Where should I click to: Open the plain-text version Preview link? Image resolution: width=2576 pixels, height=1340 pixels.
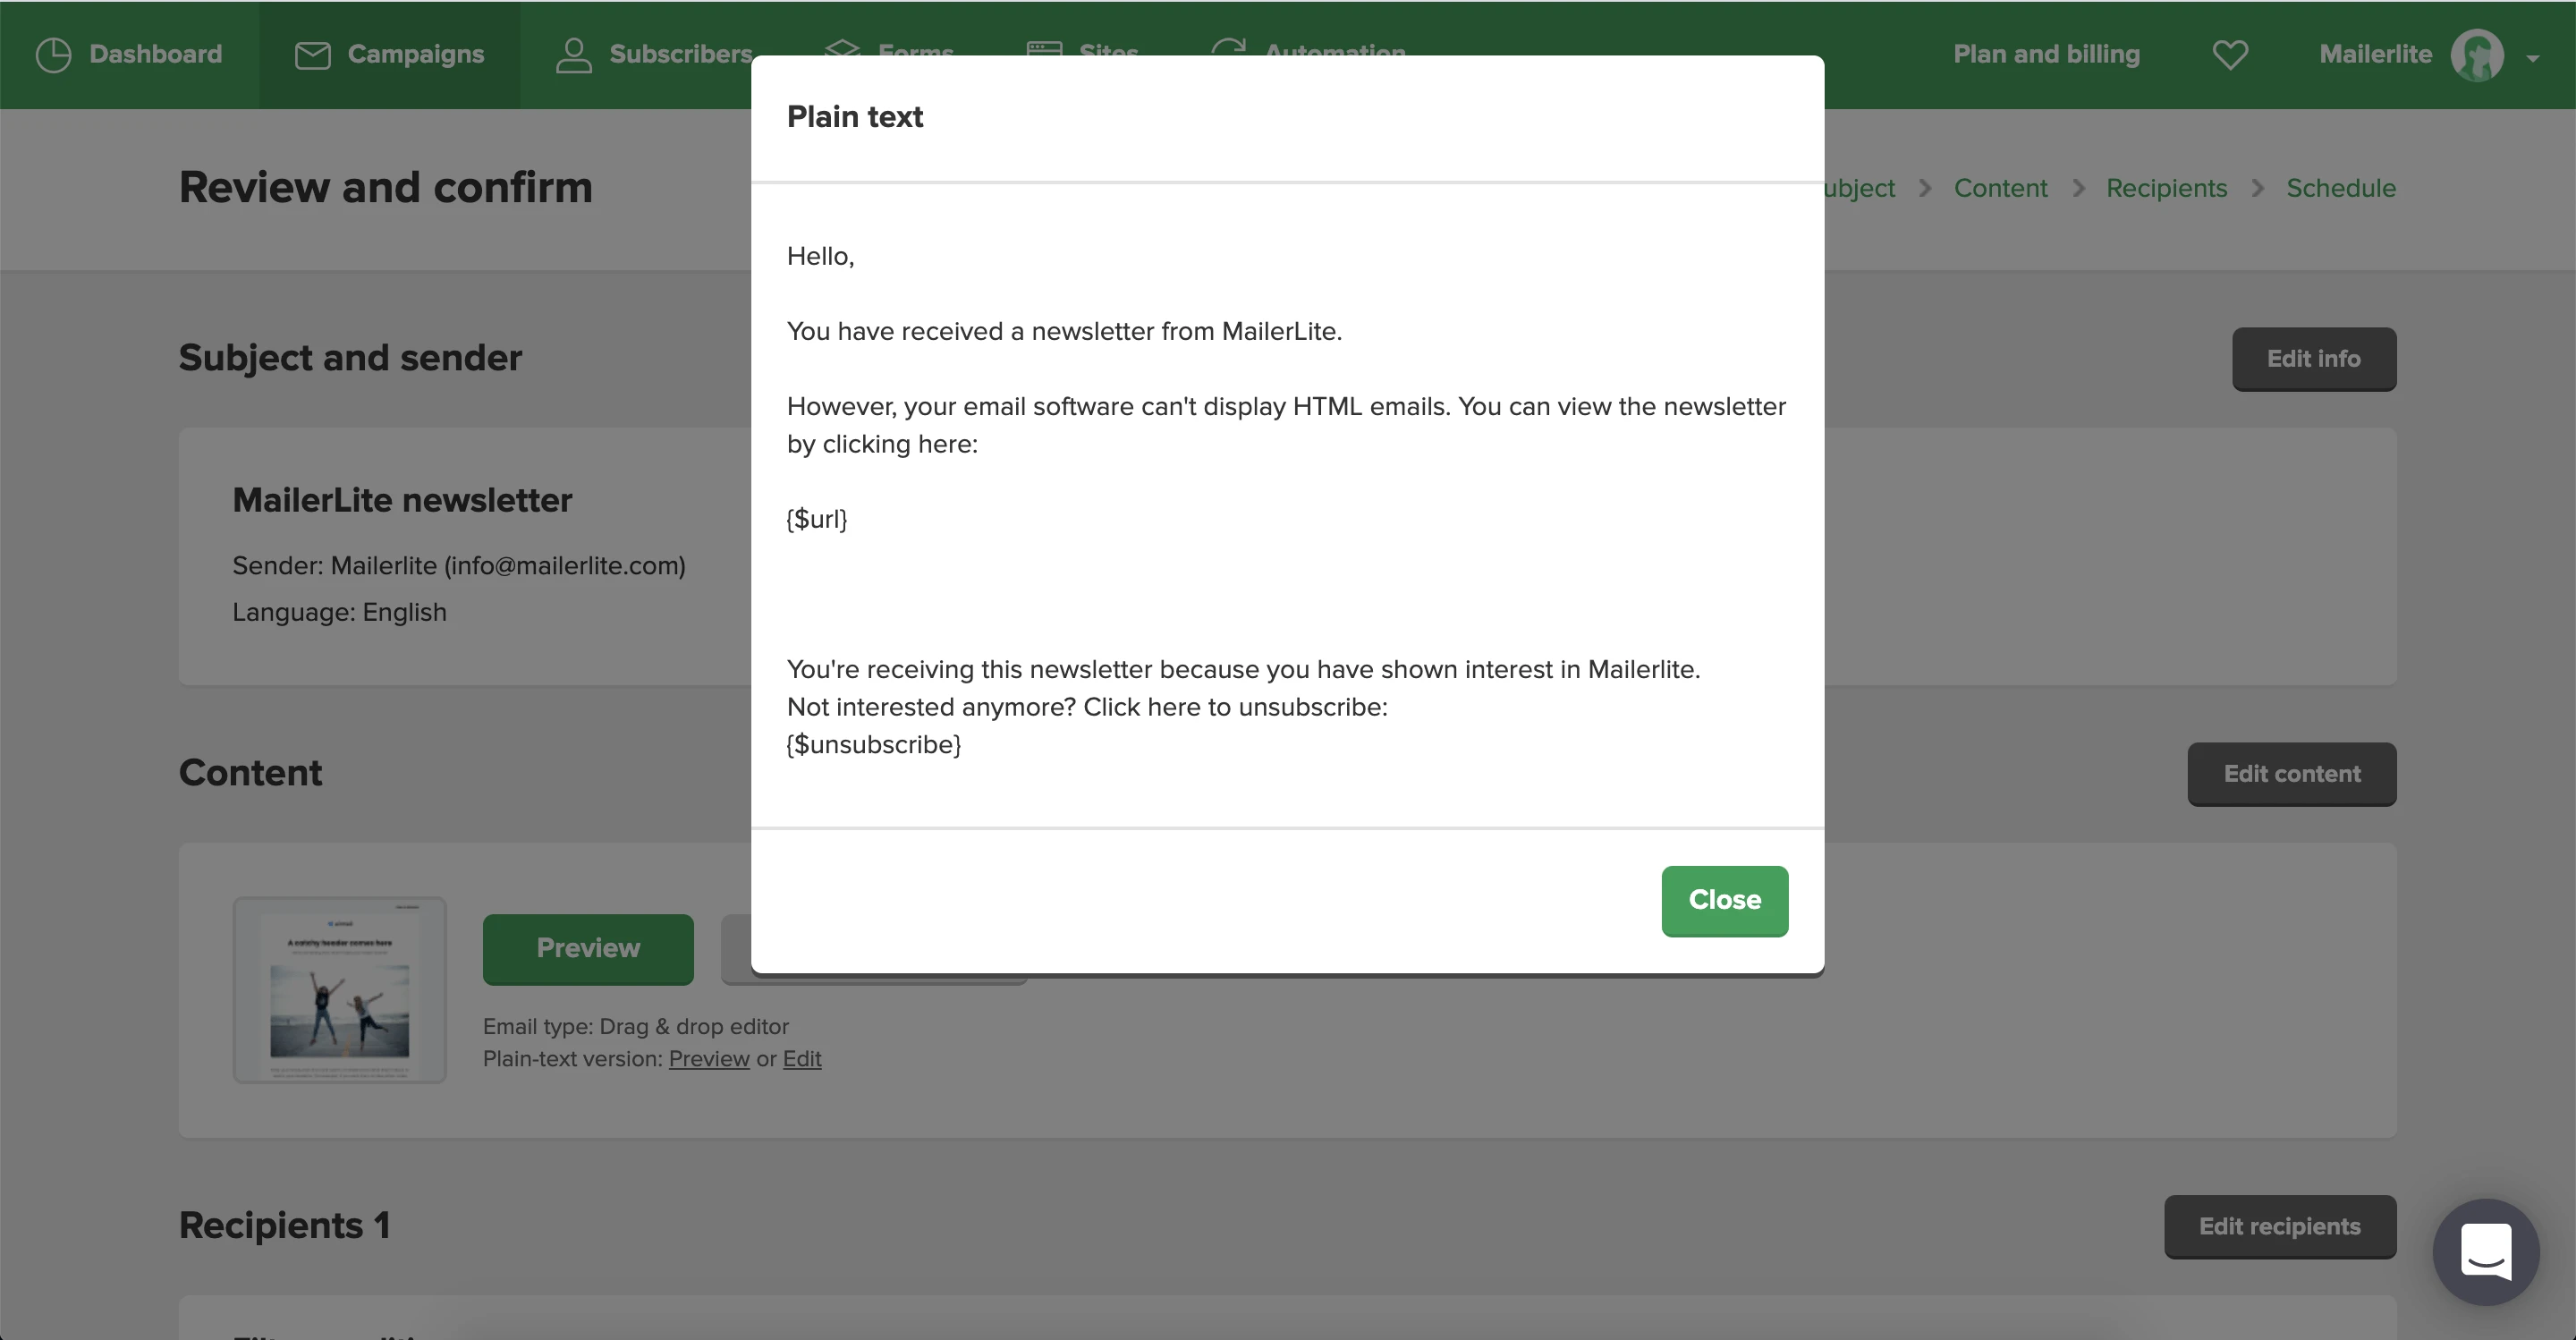point(708,1058)
